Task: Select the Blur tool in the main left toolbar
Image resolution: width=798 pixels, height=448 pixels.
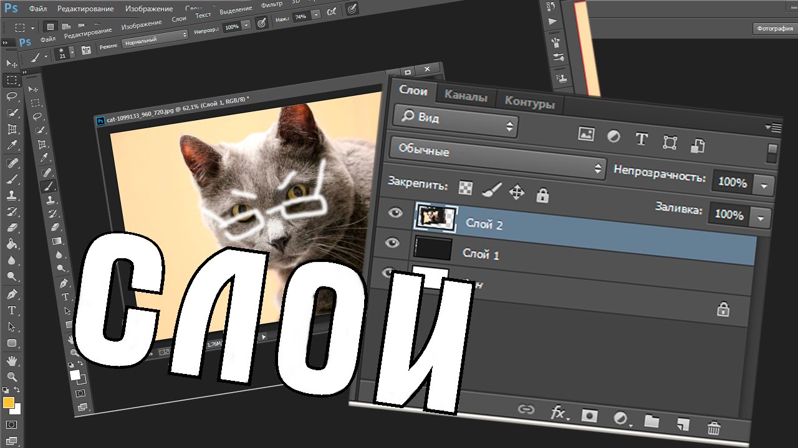Action: click(x=11, y=261)
